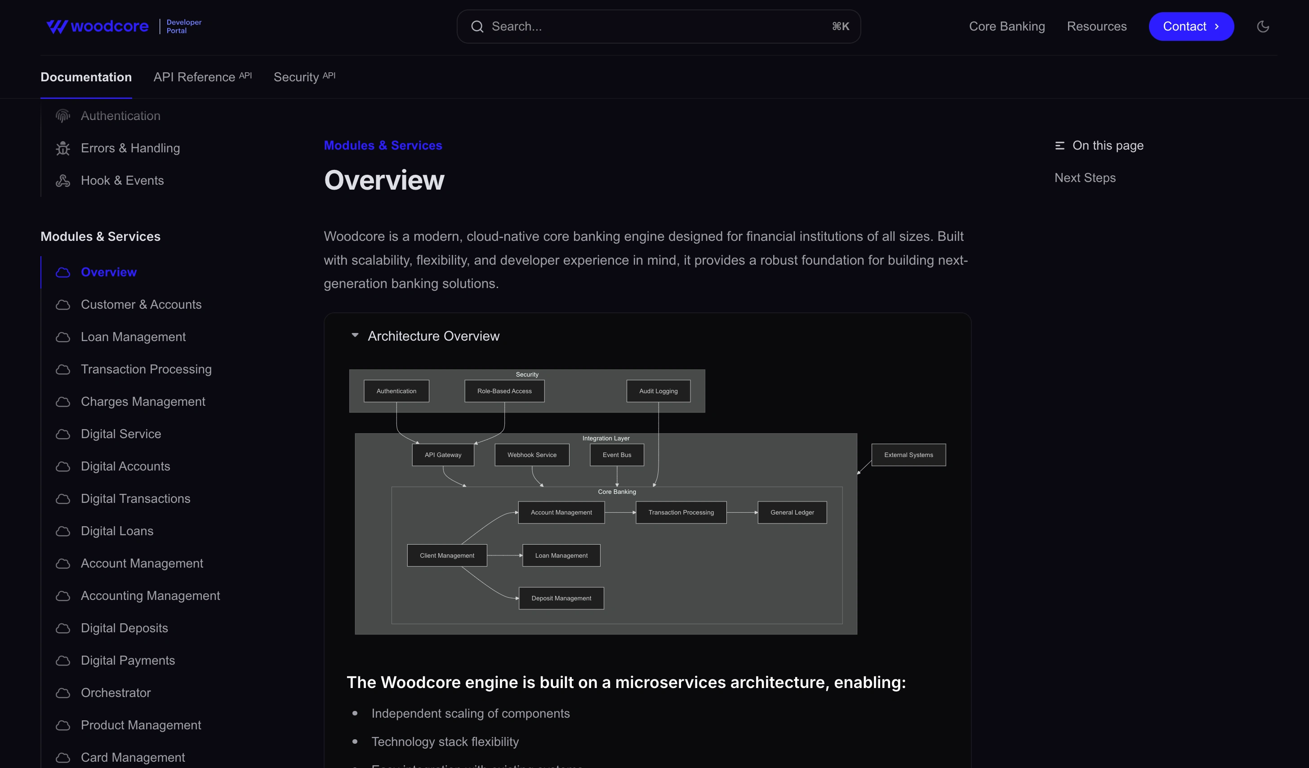Switch to the Documentation tab
Screen dimensions: 1309x768
coord(86,77)
